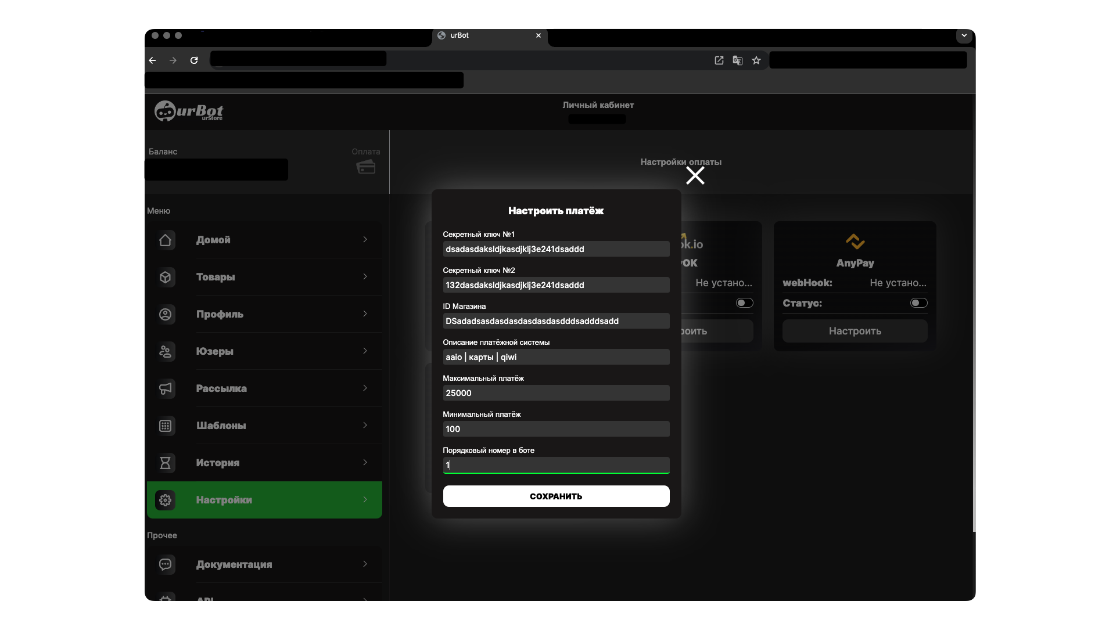Toggle the AnyPay Статус switch
1120x630 pixels.
(x=918, y=303)
